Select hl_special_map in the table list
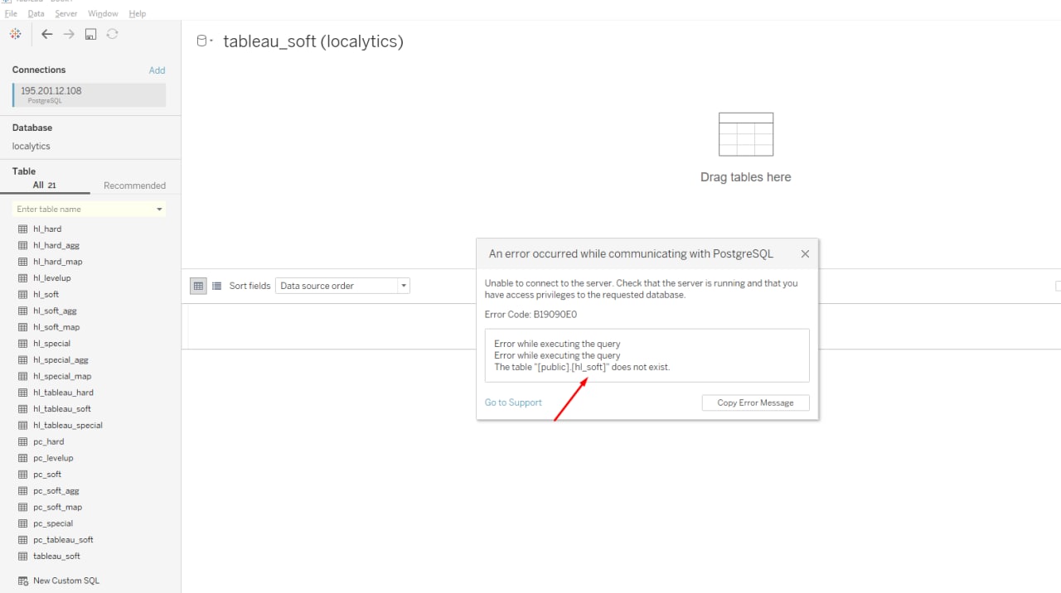Viewport: 1061px width, 593px height. point(62,376)
